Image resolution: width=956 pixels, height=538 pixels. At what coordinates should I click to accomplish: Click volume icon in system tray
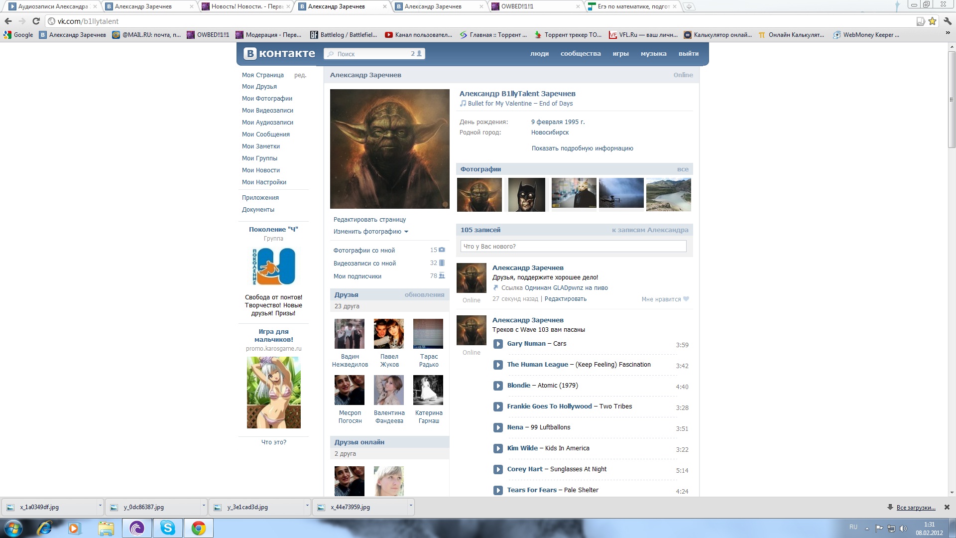(x=903, y=529)
